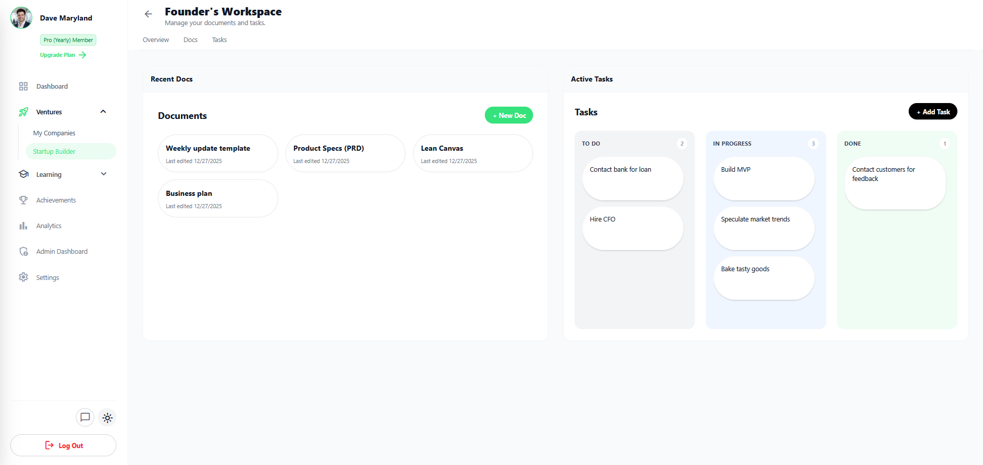Click the Pro (Yearly) Member badge
Screen dimensions: 983x465
coord(68,39)
